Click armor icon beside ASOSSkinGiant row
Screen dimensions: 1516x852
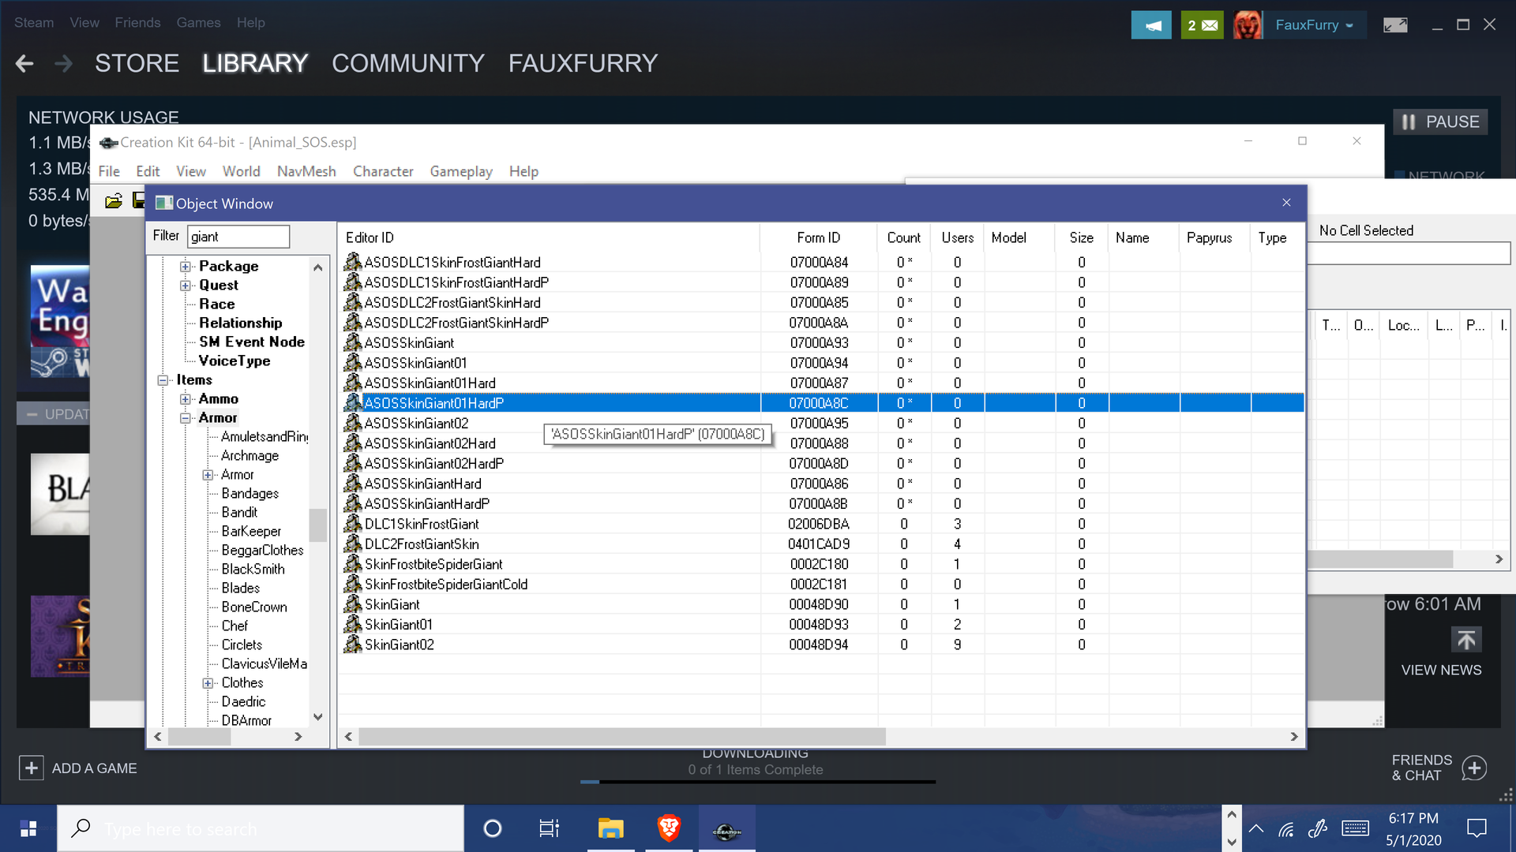click(x=352, y=342)
